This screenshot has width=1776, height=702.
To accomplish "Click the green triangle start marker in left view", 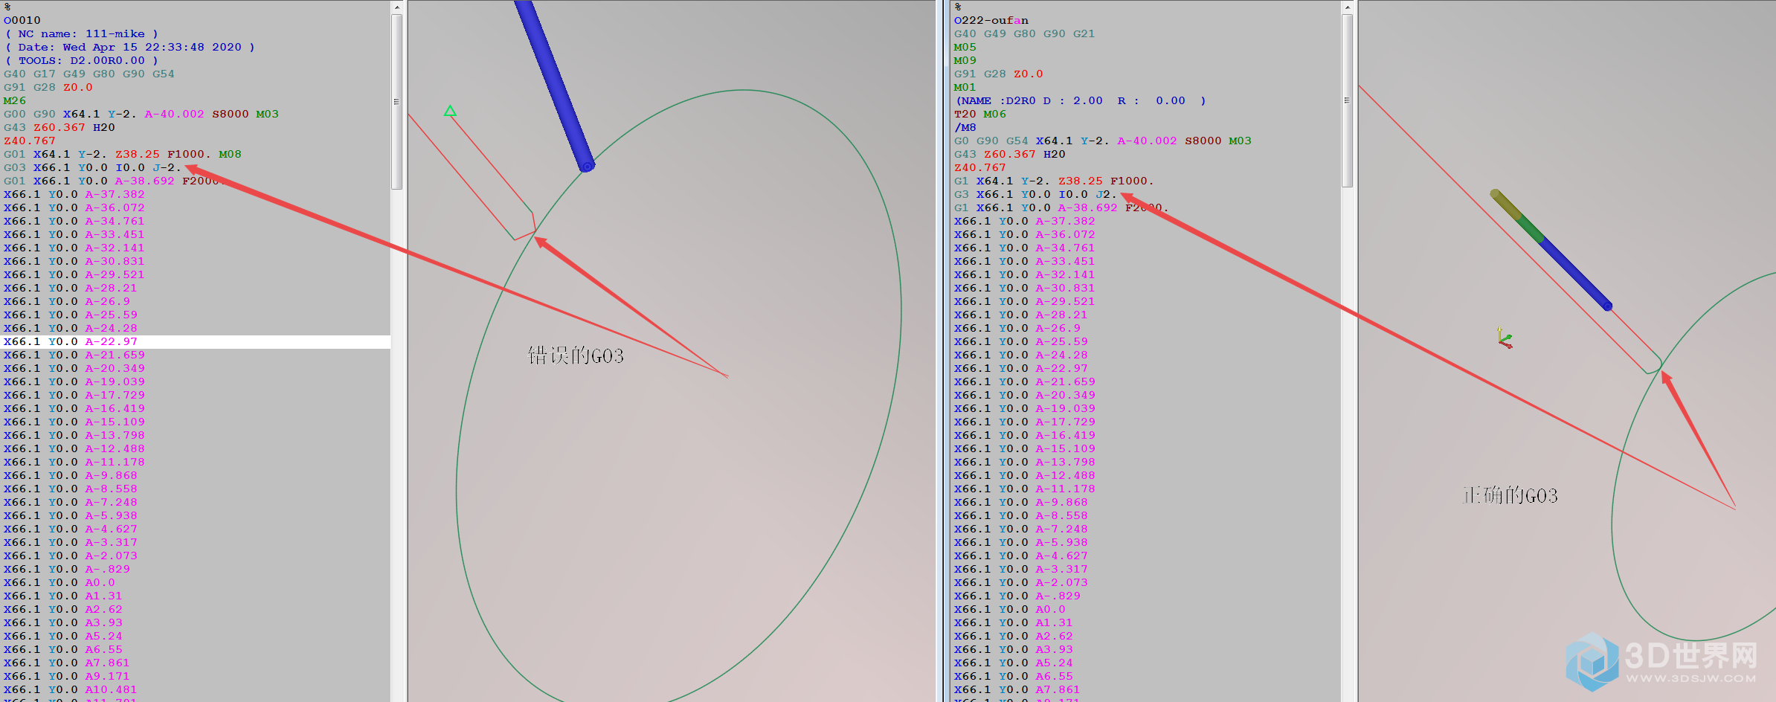I will click(x=450, y=111).
